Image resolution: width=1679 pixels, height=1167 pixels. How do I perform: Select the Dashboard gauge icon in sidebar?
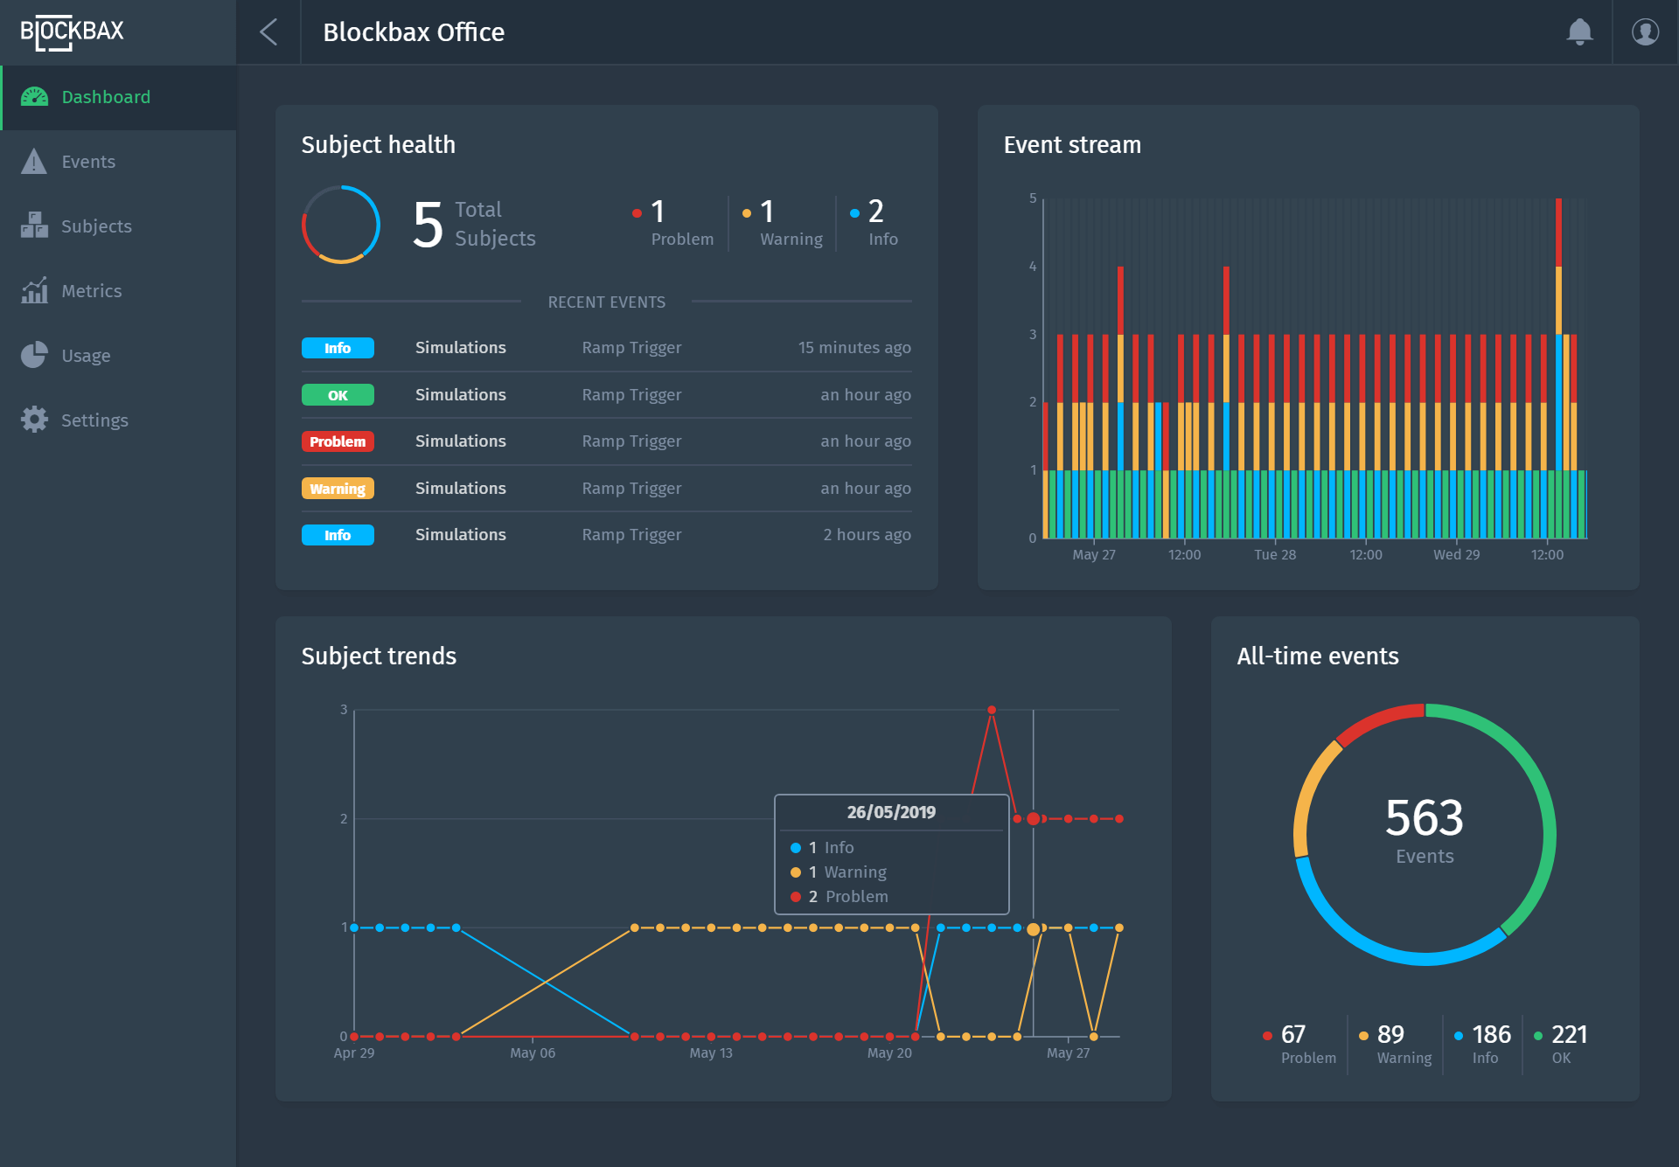(x=34, y=97)
